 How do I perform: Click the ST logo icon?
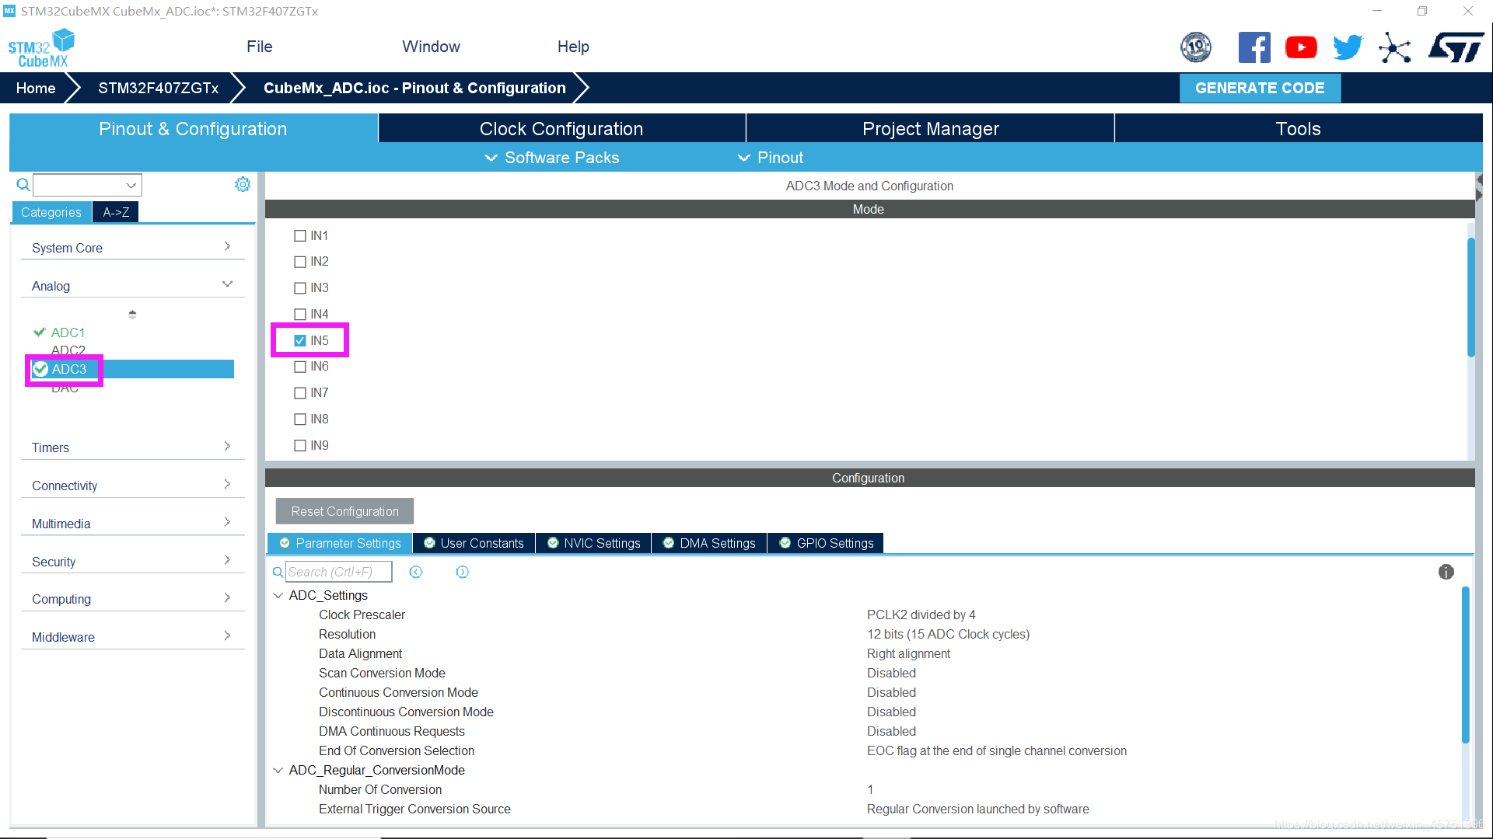(1456, 47)
